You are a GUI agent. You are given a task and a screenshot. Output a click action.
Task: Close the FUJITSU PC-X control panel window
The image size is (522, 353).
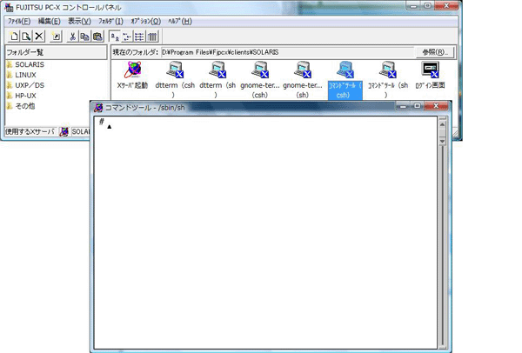click(x=446, y=6)
